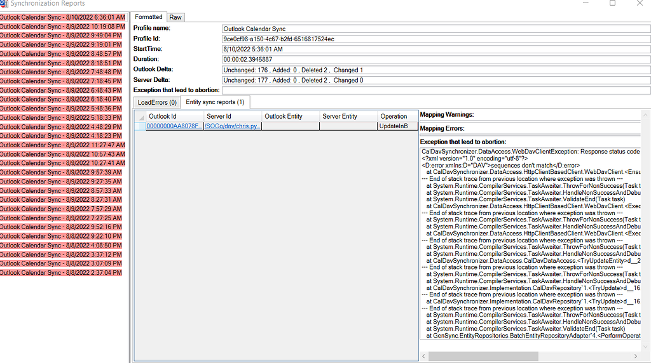651x363 pixels.
Task: Open the LoadErrors (0) tab
Action: tap(156, 102)
